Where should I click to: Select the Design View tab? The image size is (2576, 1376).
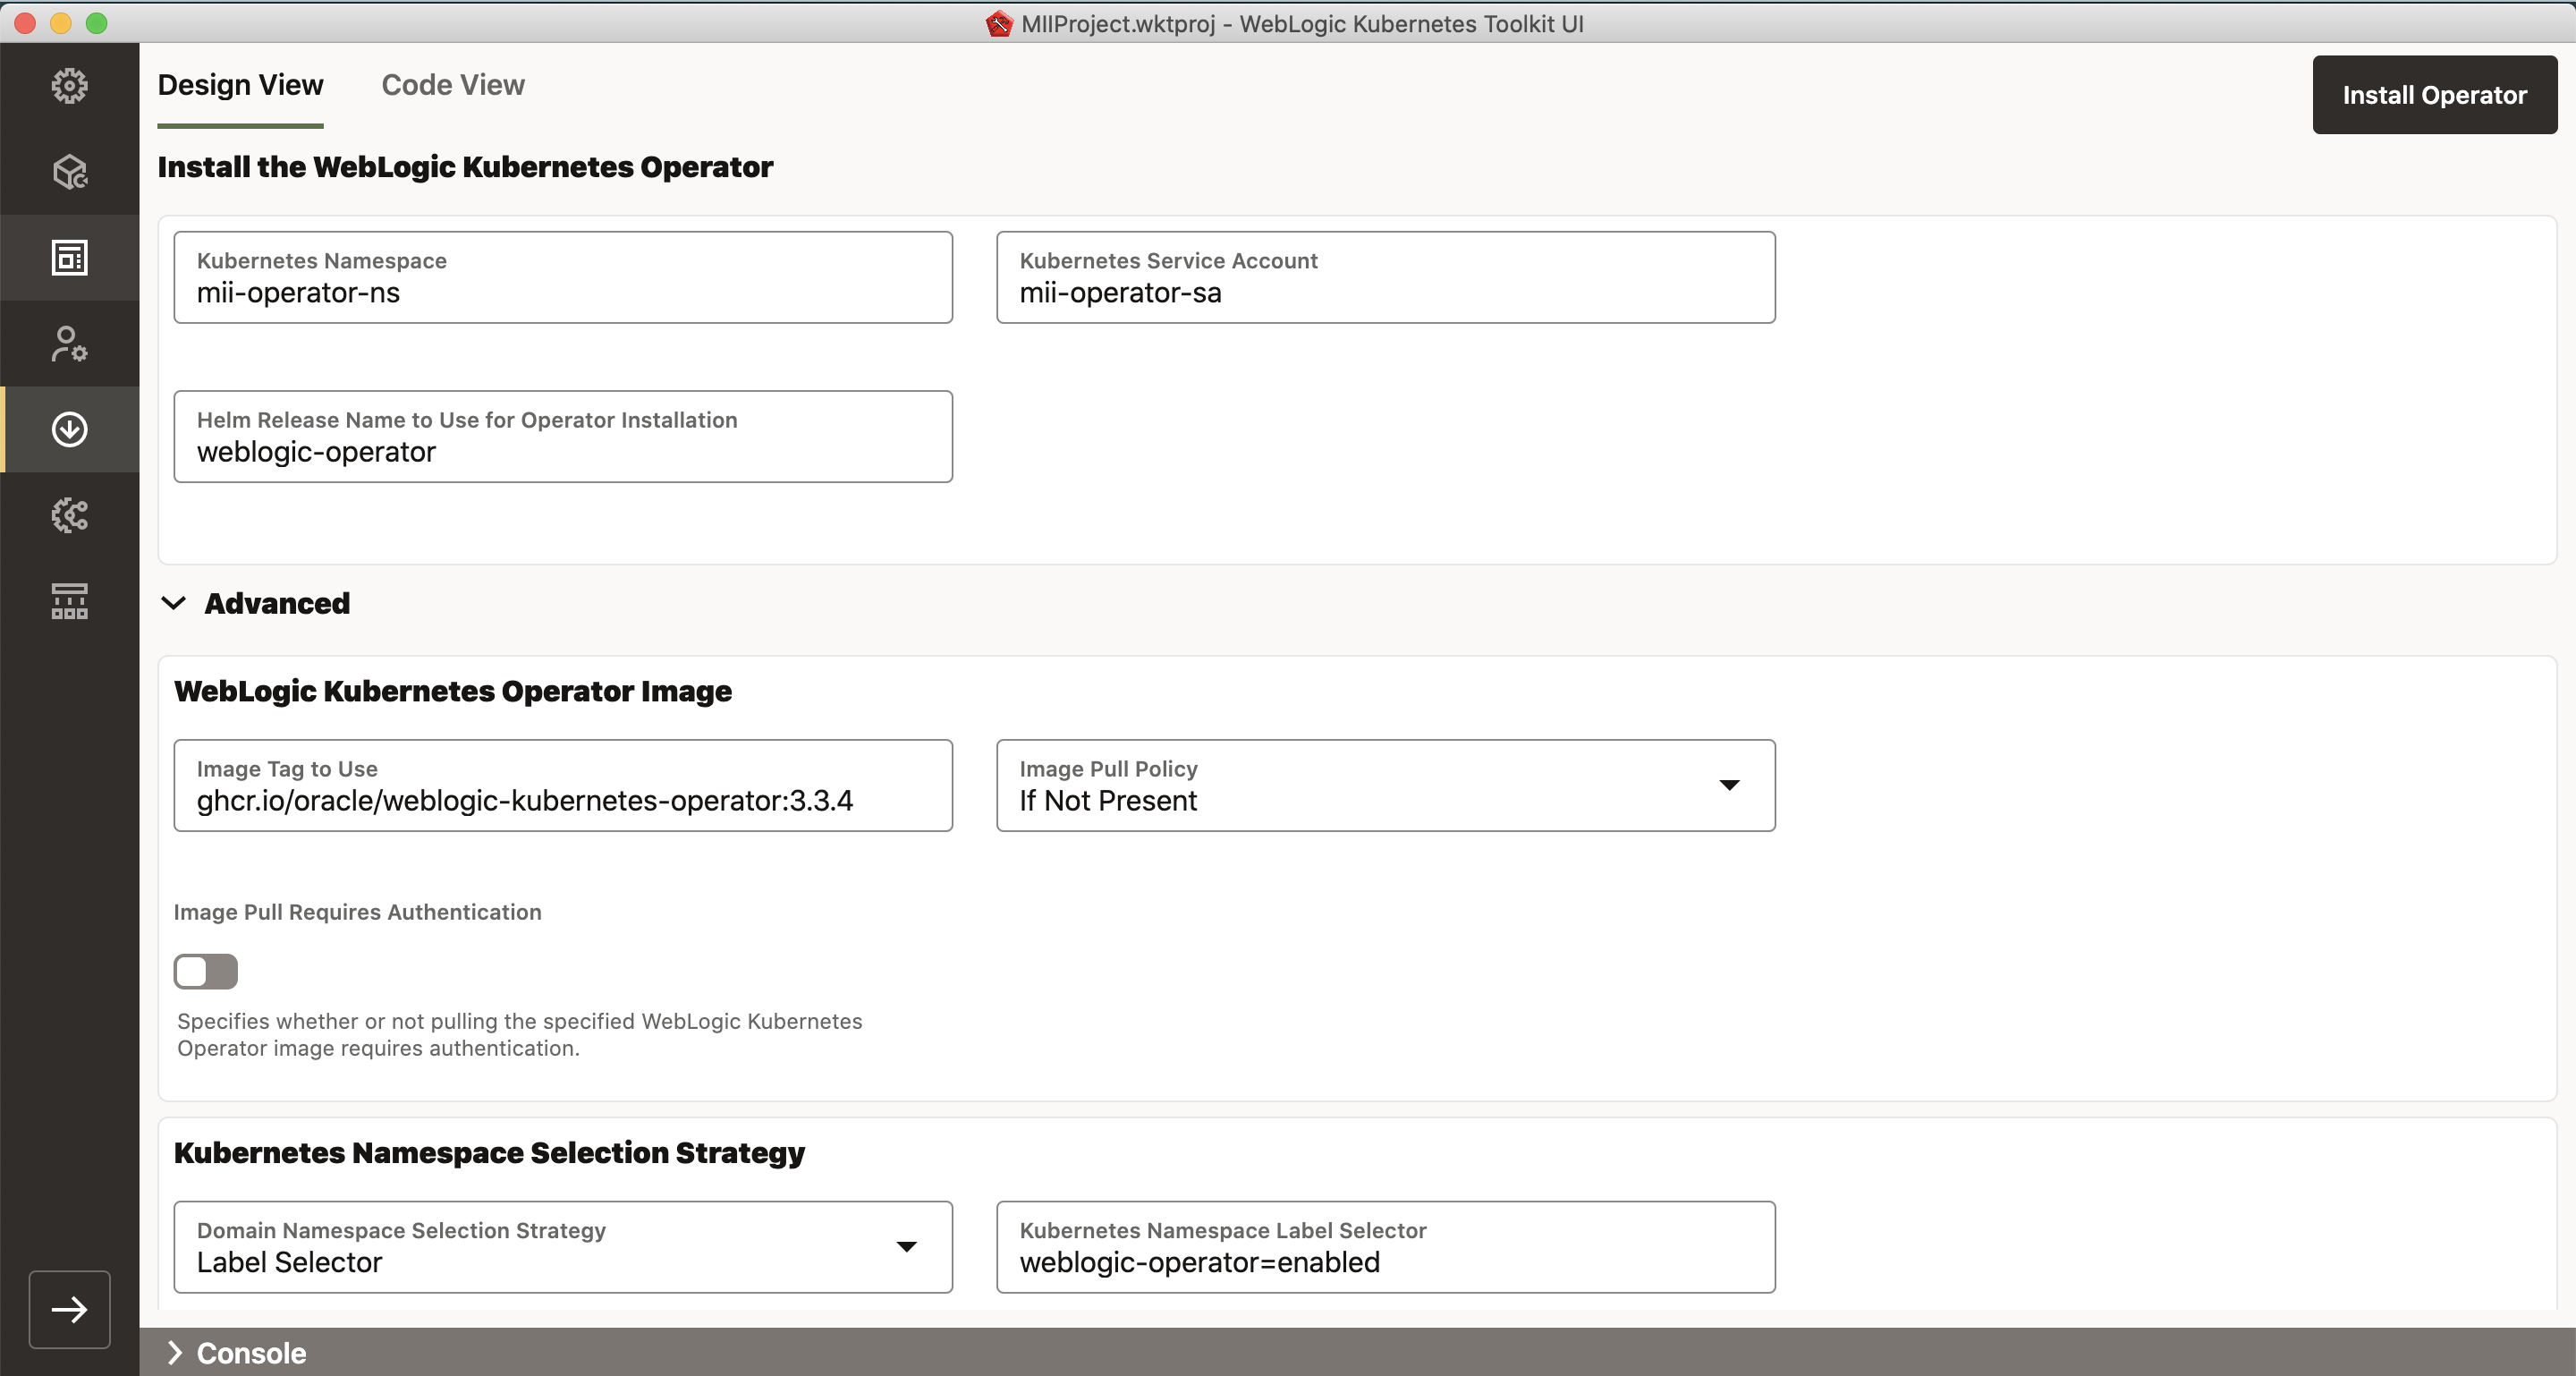coord(240,85)
